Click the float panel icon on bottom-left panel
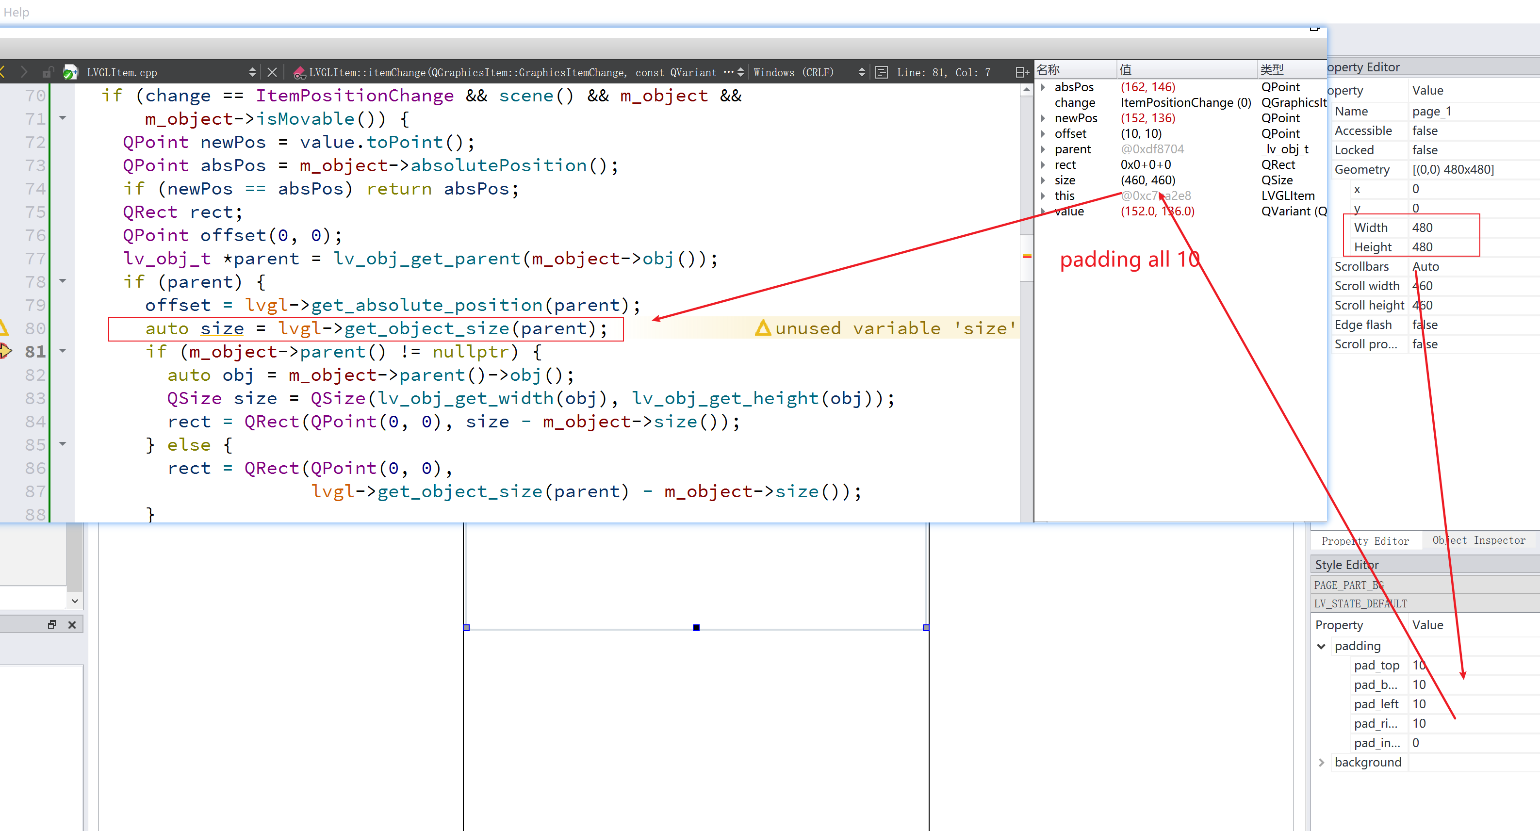This screenshot has height=831, width=1540. click(x=51, y=623)
